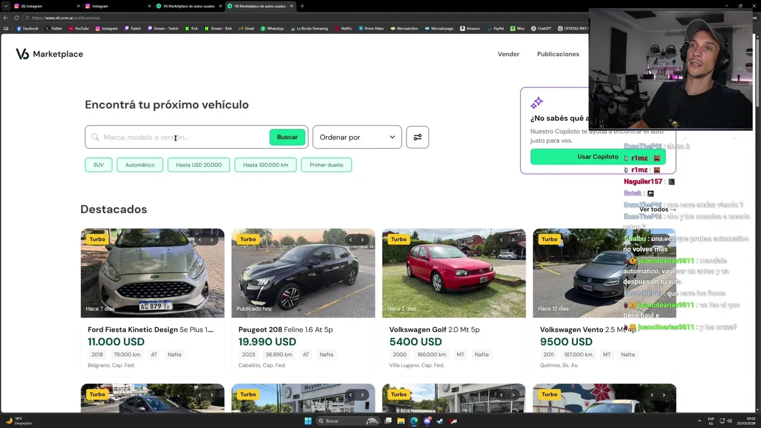Show next photo of Ford Fiesta card
Viewport: 761px width, 428px height.
pos(212,240)
